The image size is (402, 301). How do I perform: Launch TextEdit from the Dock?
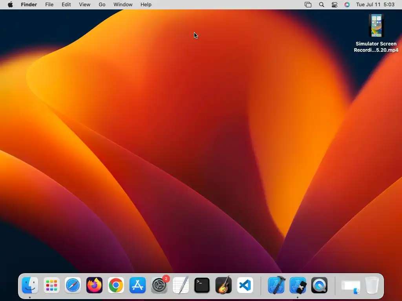coord(181,285)
